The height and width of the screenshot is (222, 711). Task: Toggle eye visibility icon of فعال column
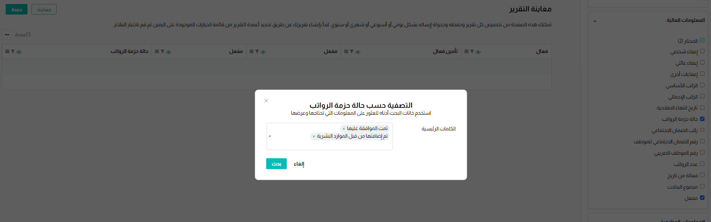pyautogui.click(x=478, y=52)
